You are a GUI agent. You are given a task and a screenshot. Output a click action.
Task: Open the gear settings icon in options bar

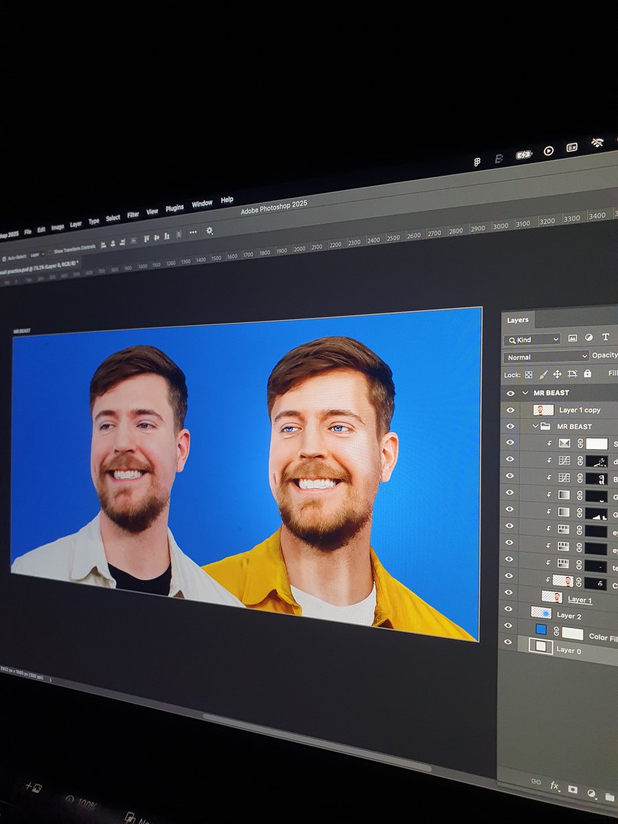(x=209, y=231)
